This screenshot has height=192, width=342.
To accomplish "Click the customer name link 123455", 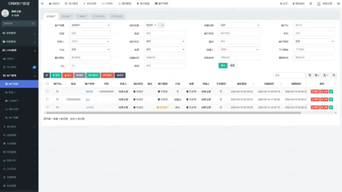I will coord(90,107).
